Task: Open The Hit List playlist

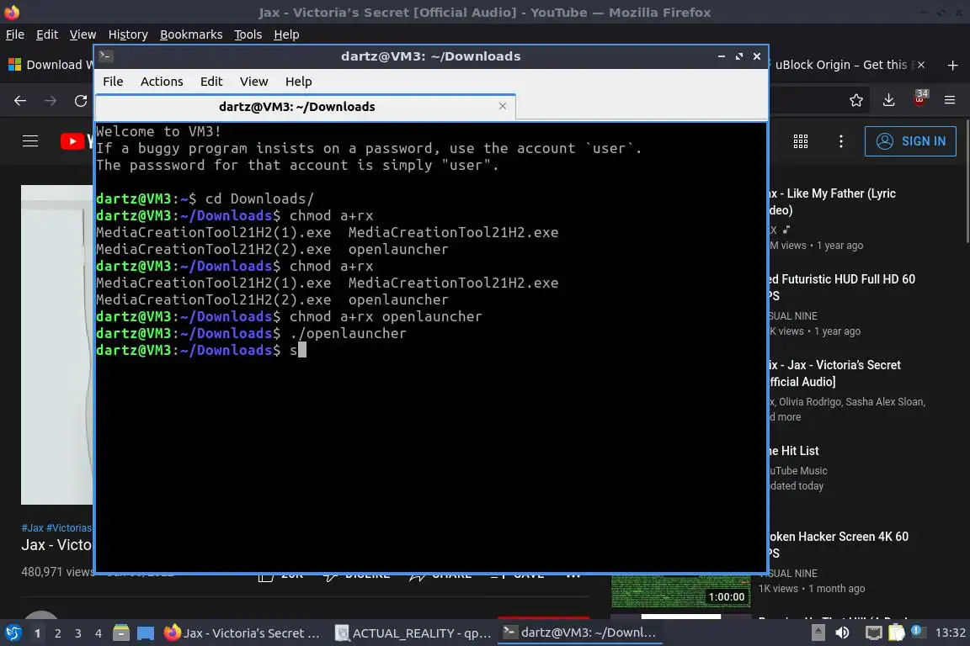Action: (x=794, y=451)
